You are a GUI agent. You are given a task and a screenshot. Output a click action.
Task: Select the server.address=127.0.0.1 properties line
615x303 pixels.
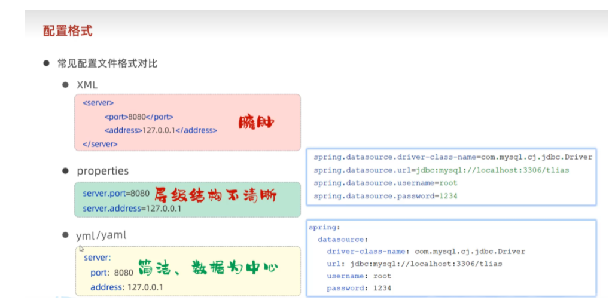point(132,209)
